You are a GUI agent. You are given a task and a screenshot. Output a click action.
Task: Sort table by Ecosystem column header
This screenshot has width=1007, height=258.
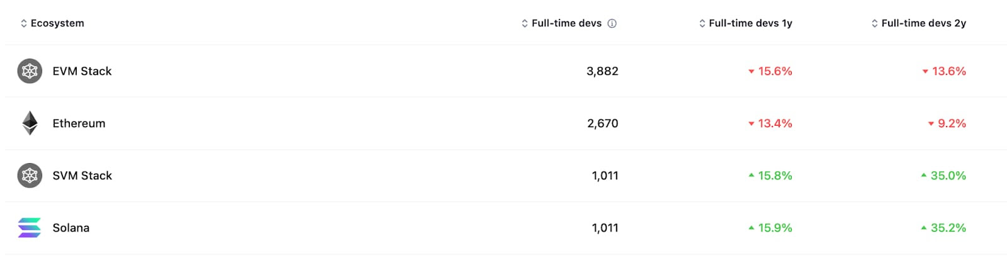click(57, 23)
